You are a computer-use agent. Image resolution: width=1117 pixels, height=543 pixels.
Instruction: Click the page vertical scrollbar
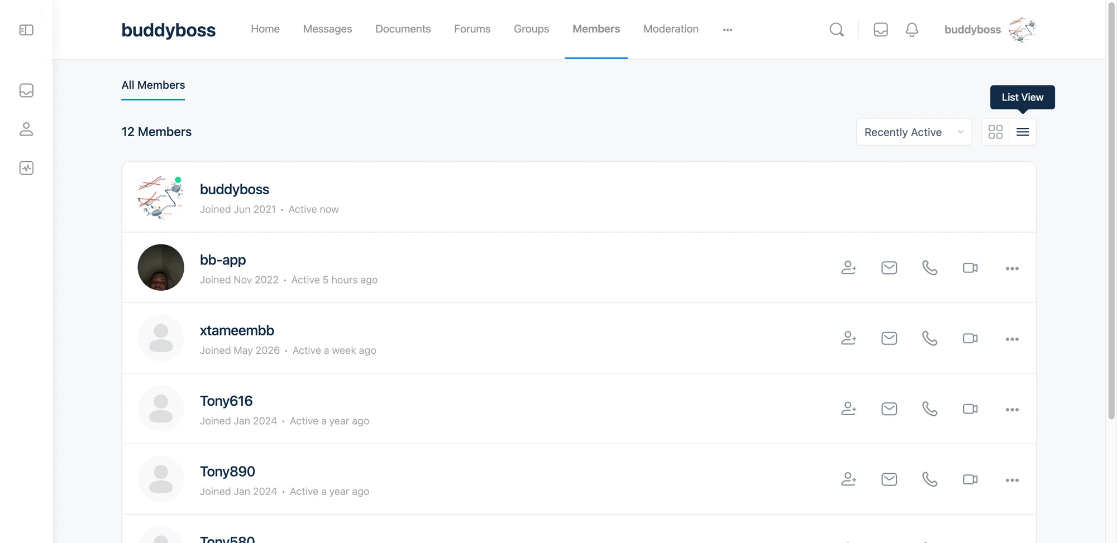1111,212
